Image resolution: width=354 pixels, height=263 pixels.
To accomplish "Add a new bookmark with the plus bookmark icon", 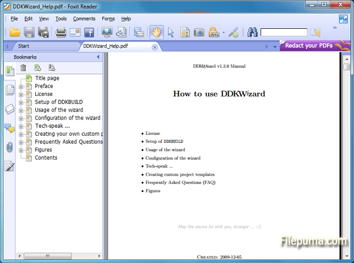I will tap(37, 68).
